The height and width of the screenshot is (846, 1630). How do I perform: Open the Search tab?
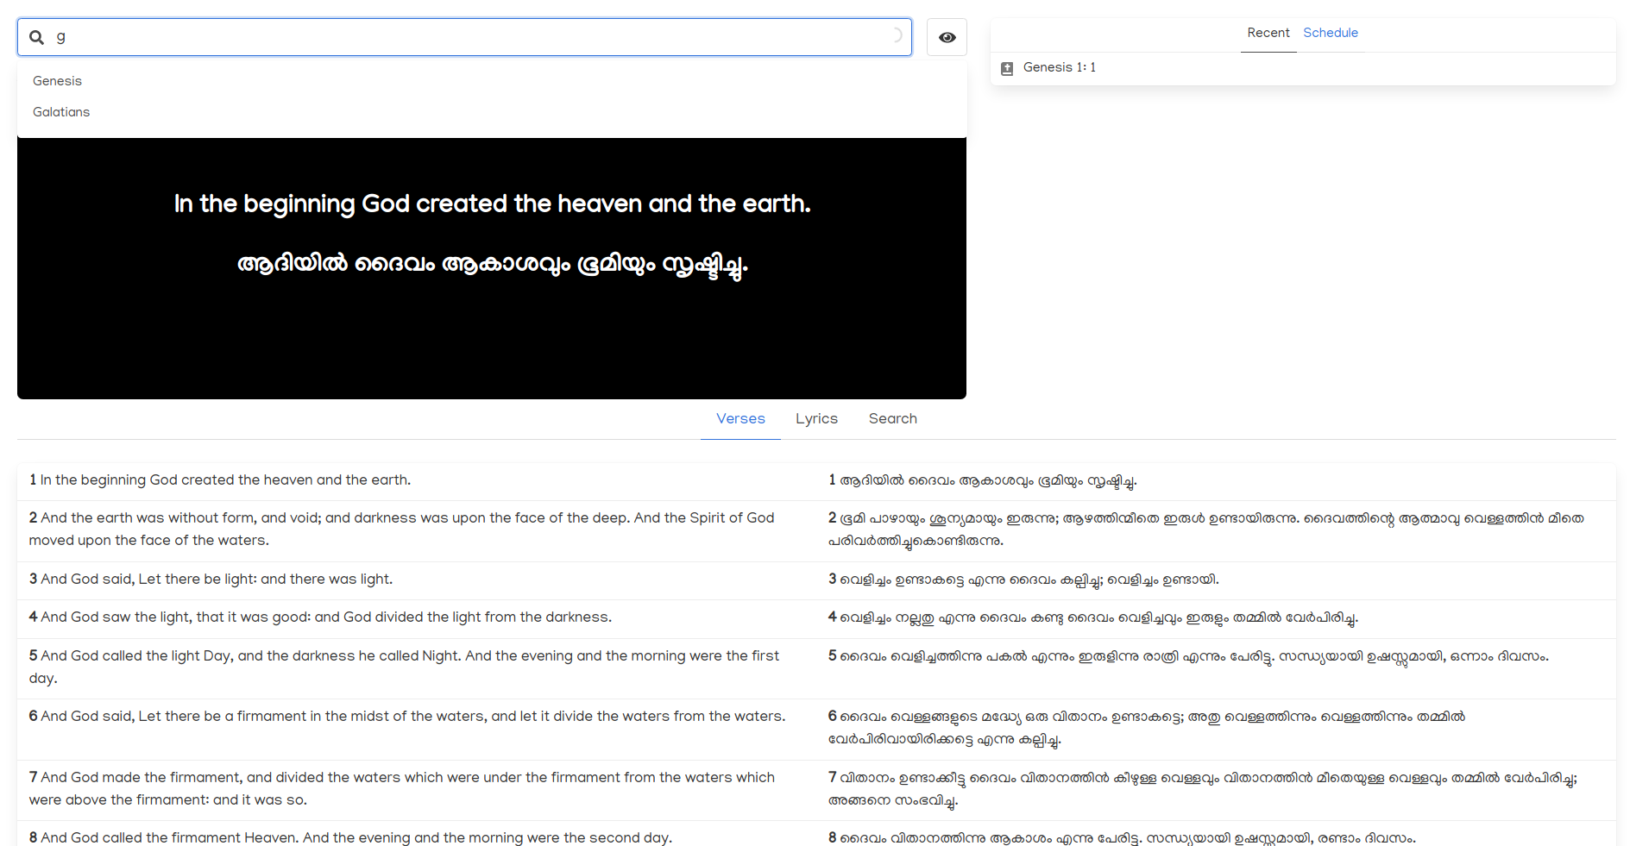pos(893,418)
